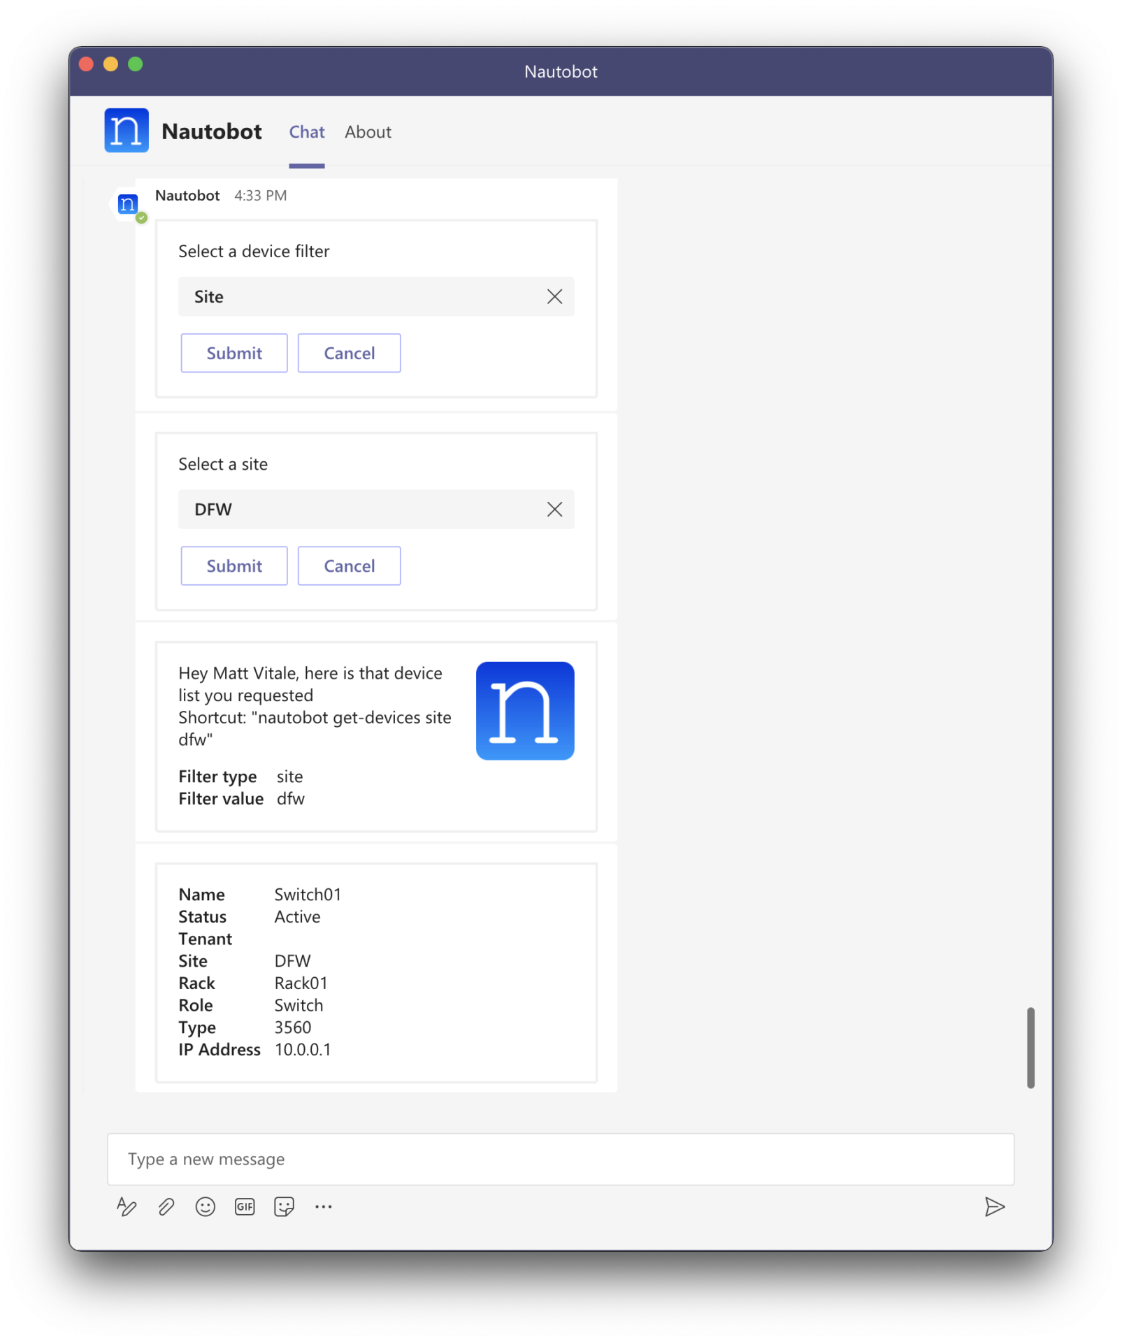Open the site dropdown showing DFW
This screenshot has width=1122, height=1342.
click(376, 510)
